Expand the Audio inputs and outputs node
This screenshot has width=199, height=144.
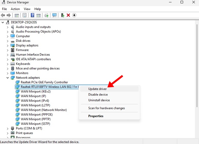pos(8,27)
